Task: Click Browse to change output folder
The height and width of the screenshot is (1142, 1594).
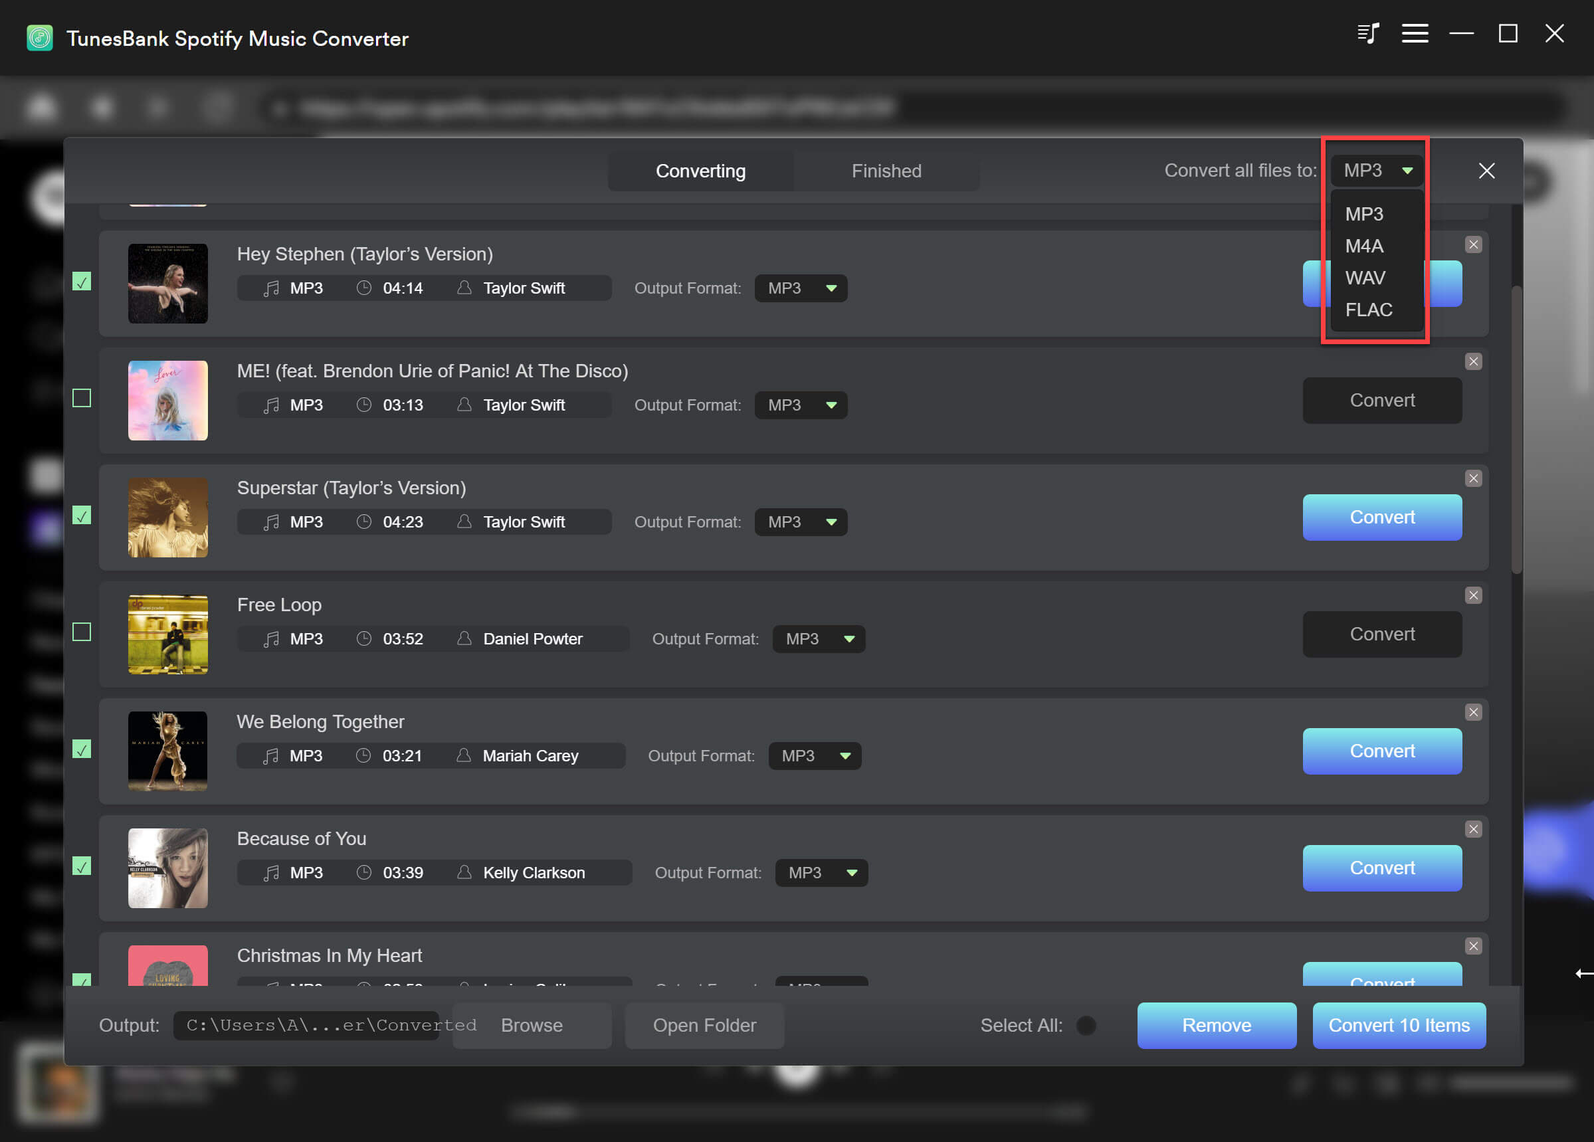Action: pos(532,1025)
